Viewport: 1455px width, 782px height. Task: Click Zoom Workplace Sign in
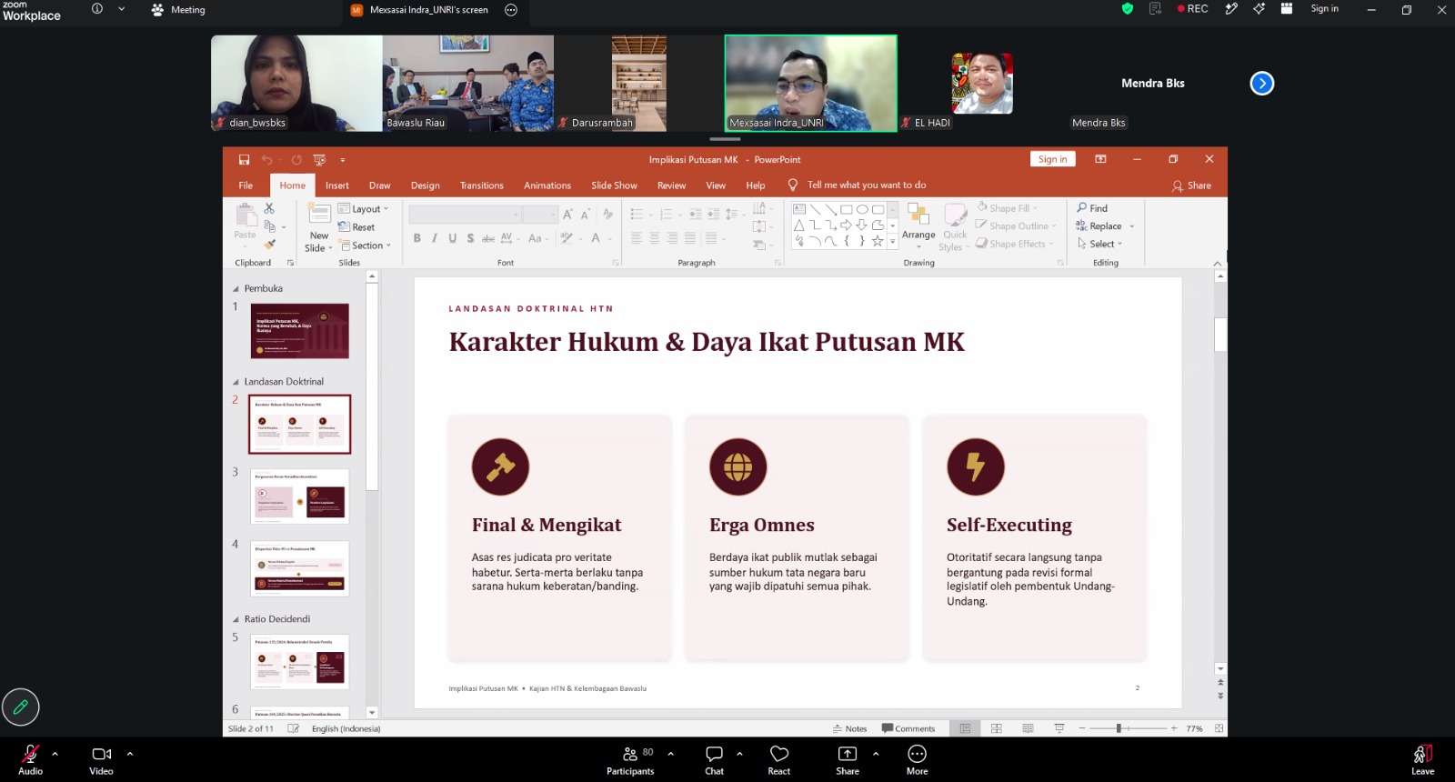(x=1325, y=9)
